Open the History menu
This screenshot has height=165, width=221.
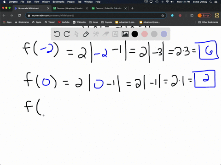46,2
